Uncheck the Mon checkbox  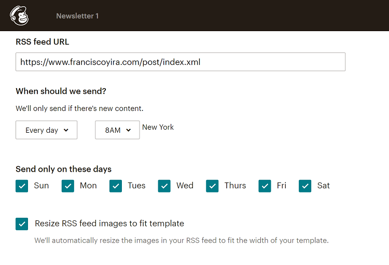(68, 186)
